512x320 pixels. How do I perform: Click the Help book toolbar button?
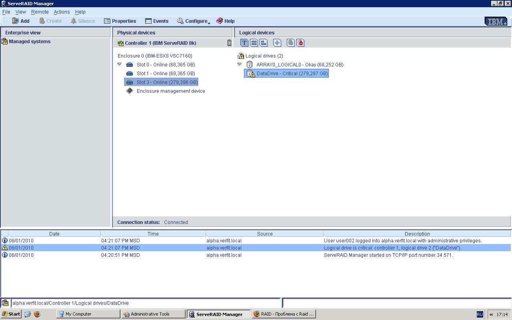click(x=226, y=21)
